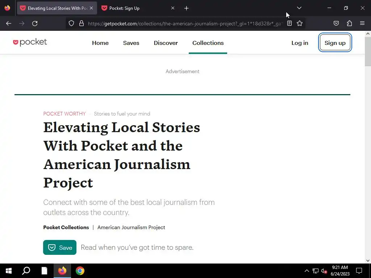The height and width of the screenshot is (278, 371).
Task: Click the Advertisement label
Action: point(183,71)
